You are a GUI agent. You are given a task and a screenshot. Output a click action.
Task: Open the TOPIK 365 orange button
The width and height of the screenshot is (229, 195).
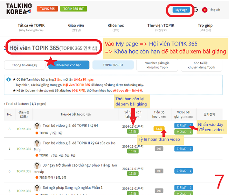47,9
